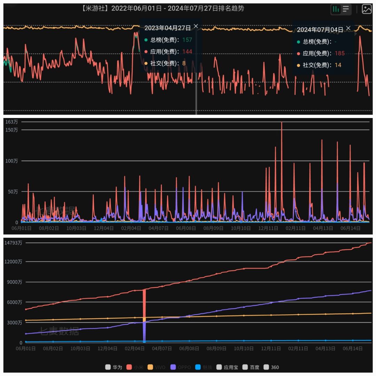The width and height of the screenshot is (376, 376).
Task: Toggle the 360 legend series
Action: pos(271,367)
